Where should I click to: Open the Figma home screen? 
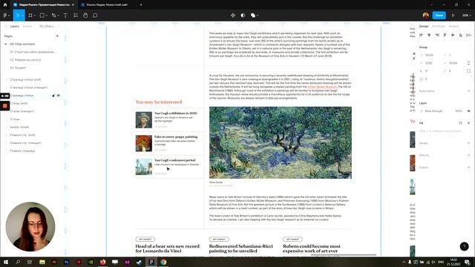click(5, 5)
